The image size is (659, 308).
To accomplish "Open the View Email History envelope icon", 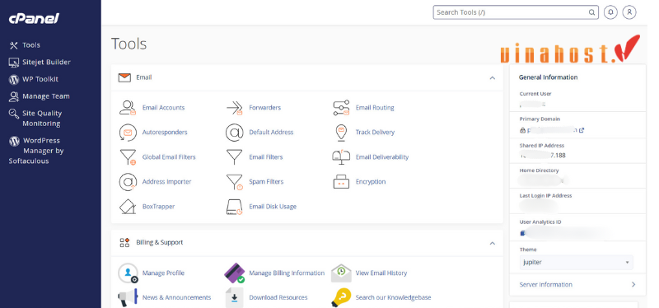I will click(x=341, y=273).
